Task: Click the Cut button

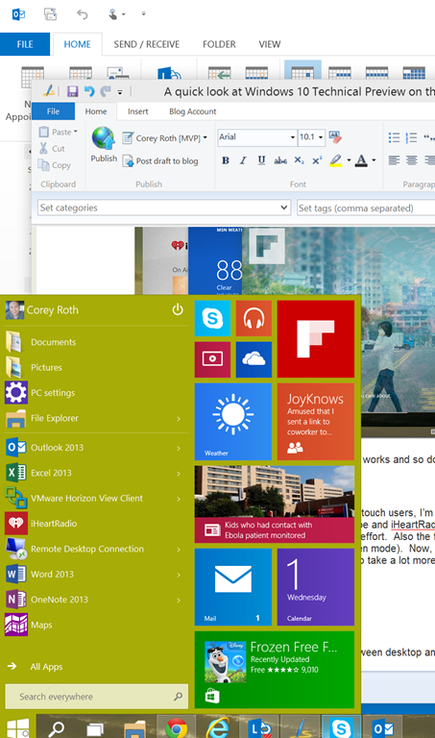Action: point(52,149)
